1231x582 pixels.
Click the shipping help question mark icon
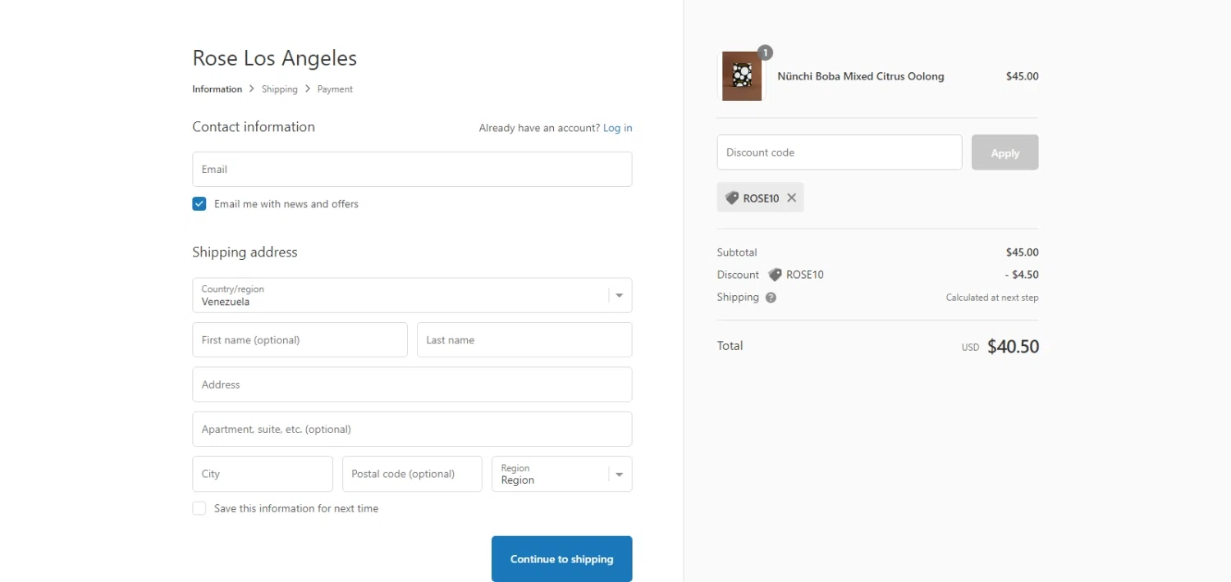pyautogui.click(x=771, y=298)
